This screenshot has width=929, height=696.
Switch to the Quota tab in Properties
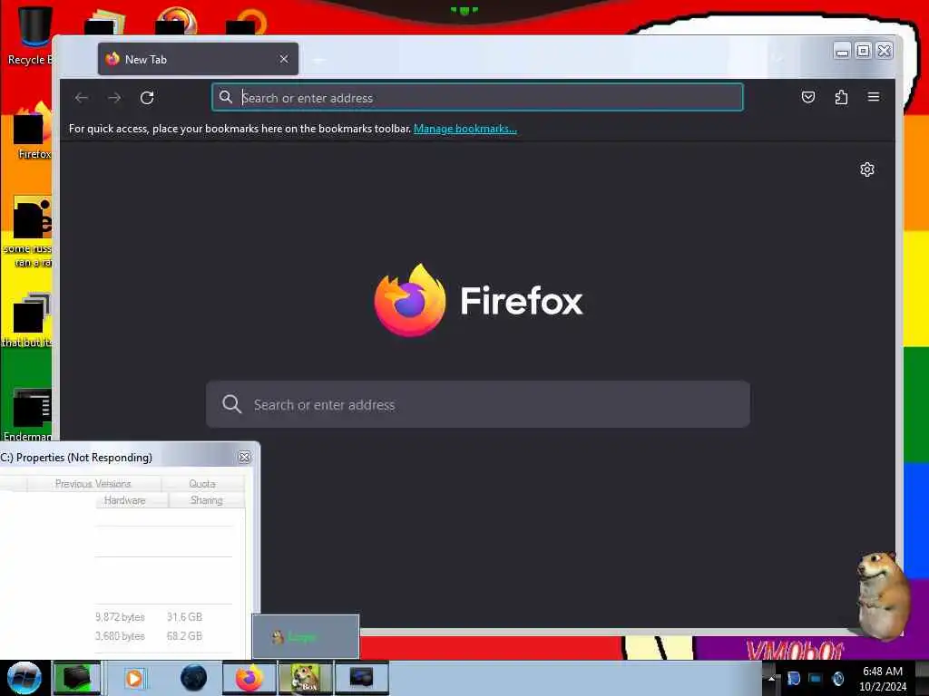202,484
